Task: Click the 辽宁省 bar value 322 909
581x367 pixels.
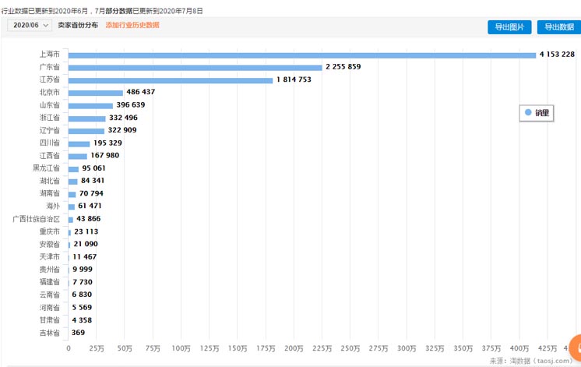Action: (122, 130)
